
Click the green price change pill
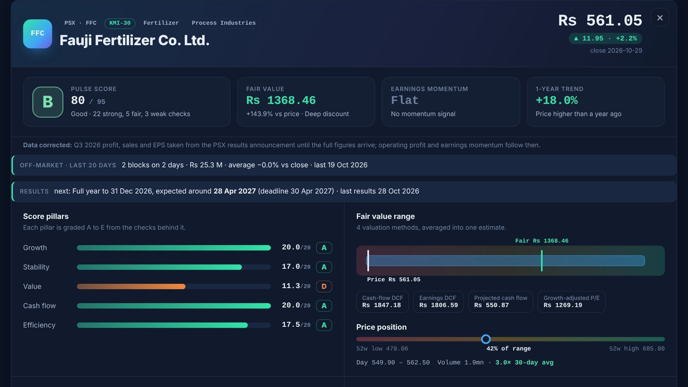(605, 38)
